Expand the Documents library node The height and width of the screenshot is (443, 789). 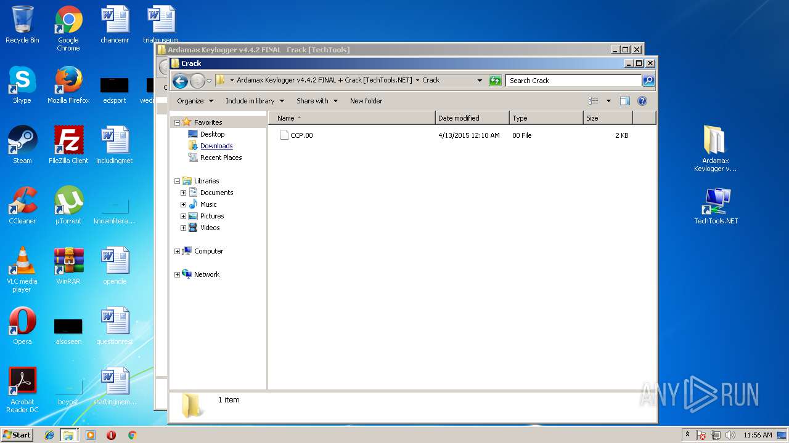pyautogui.click(x=183, y=193)
